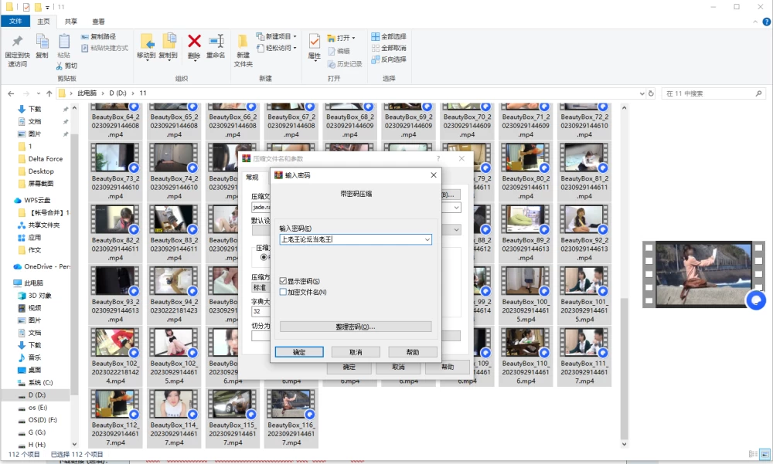Image resolution: width=773 pixels, height=464 pixels.
Task: Select the Share (共享) ribbon tab
Action: tap(71, 21)
